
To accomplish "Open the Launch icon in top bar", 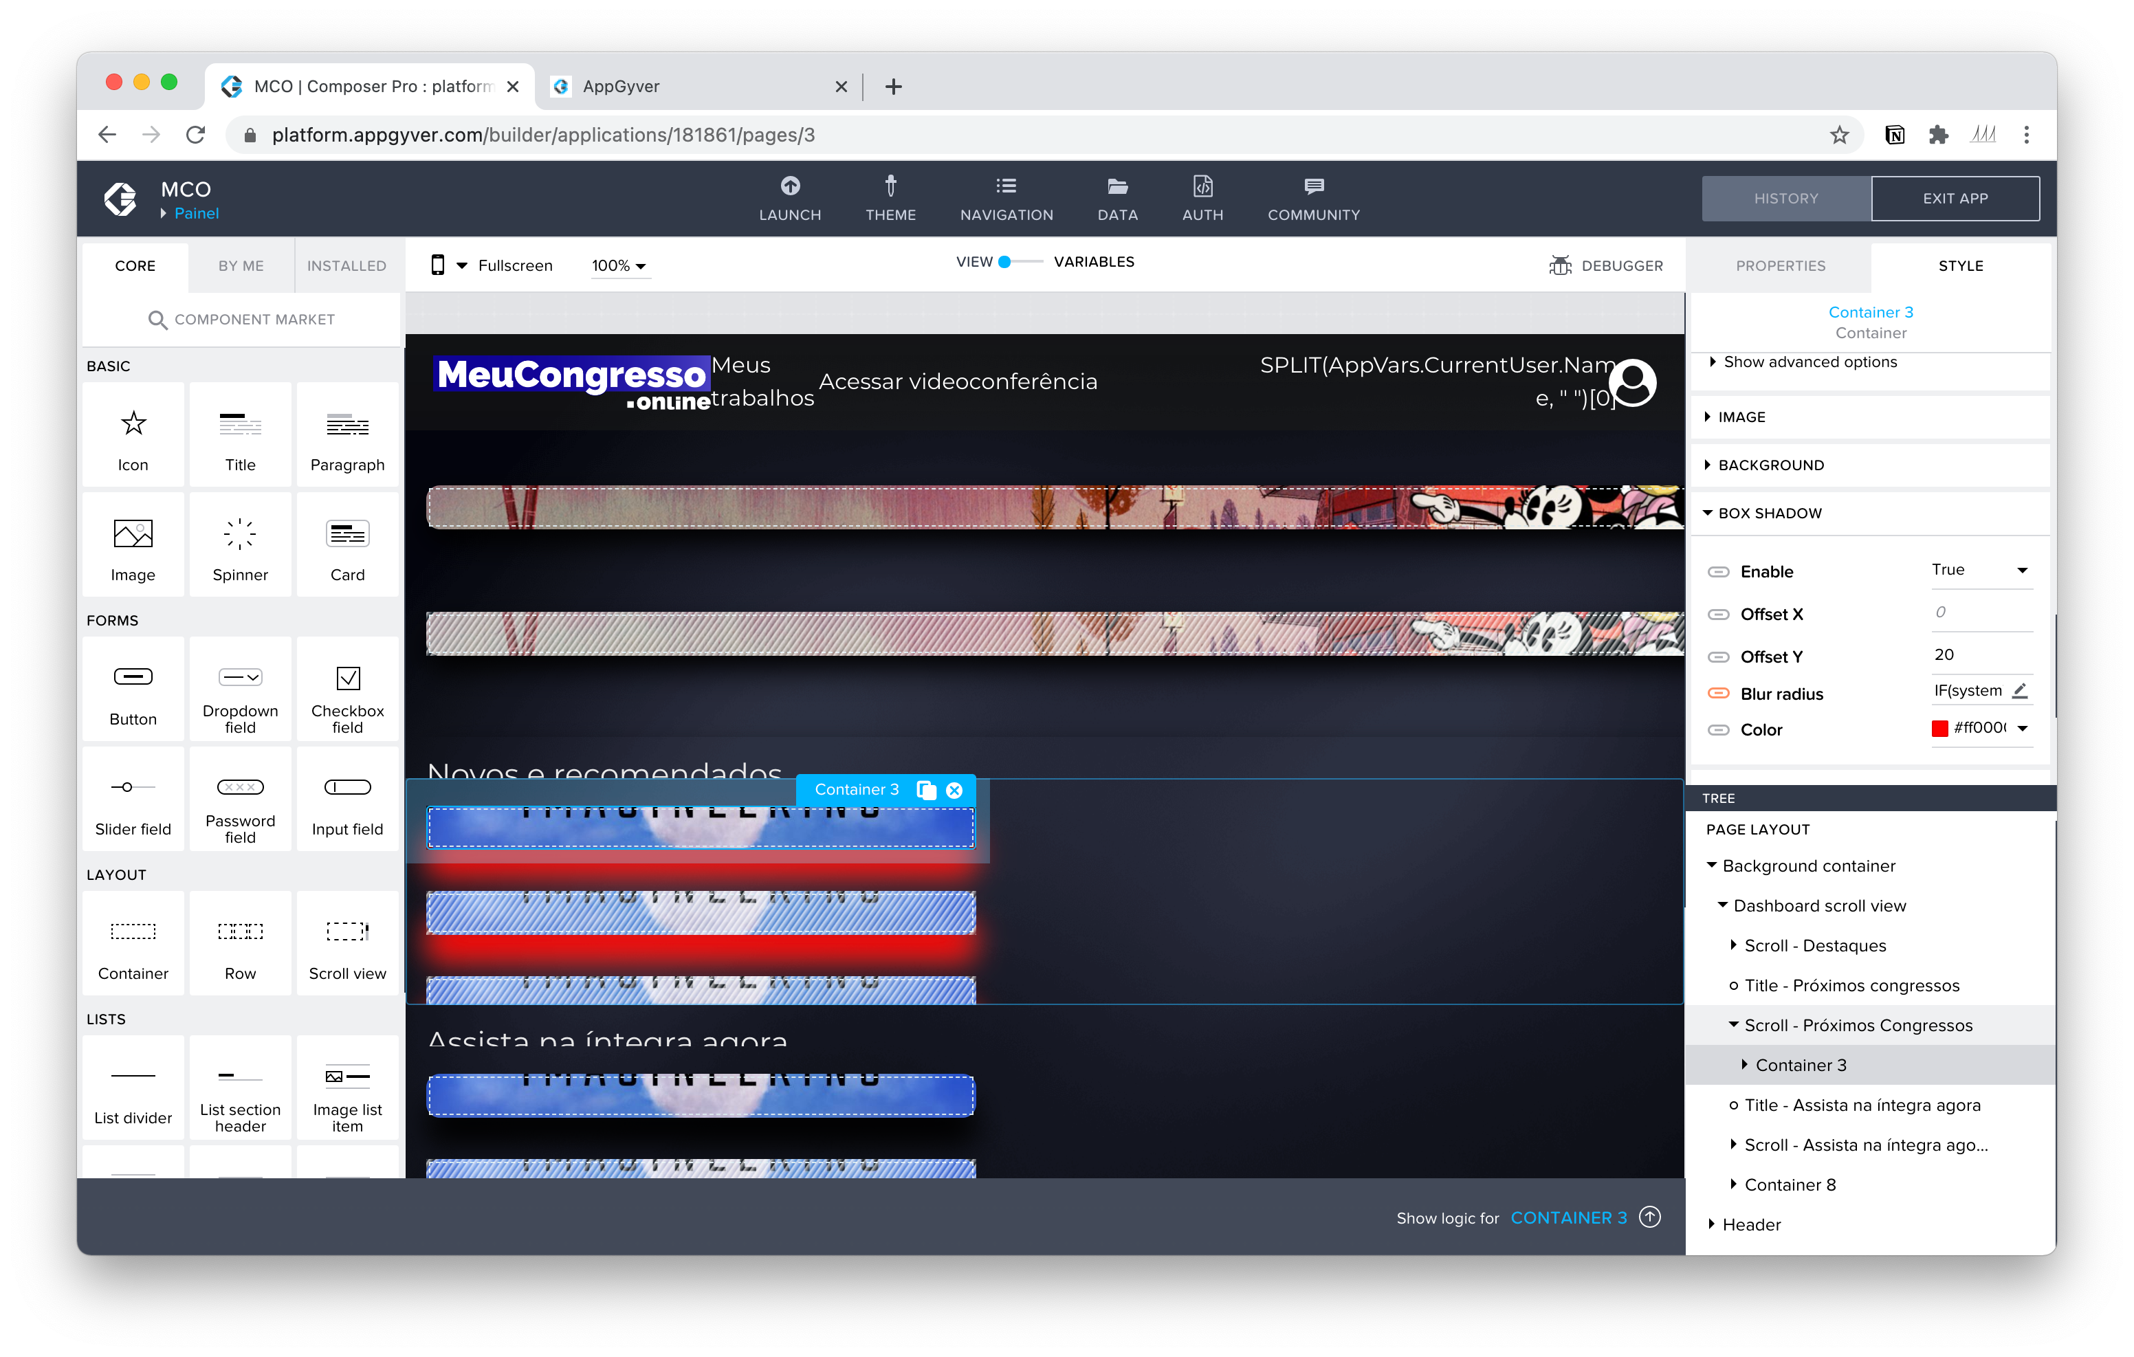I will pyautogui.click(x=790, y=186).
